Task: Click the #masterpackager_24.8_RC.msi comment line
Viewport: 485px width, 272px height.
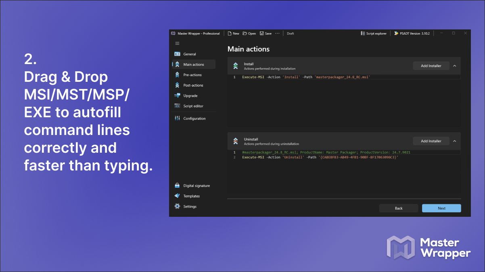Action: pos(326,152)
